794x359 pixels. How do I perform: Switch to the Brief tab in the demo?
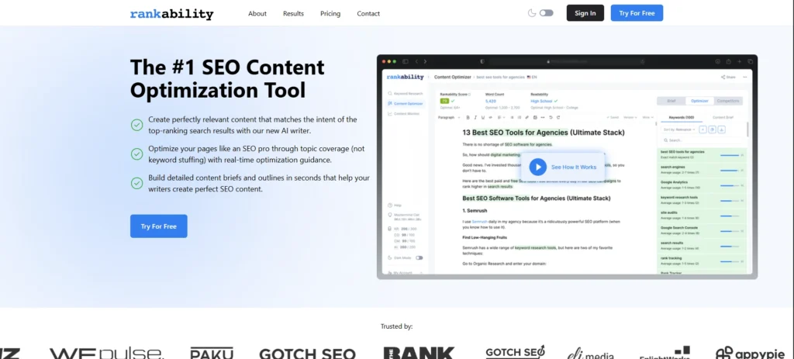671,101
